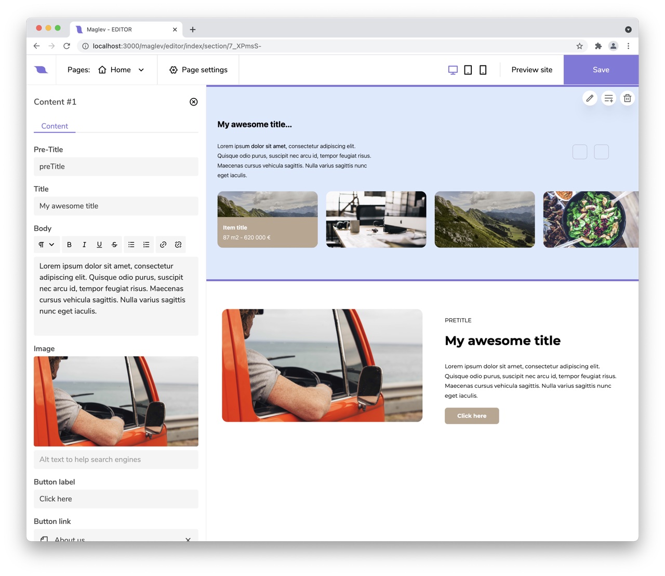The height and width of the screenshot is (576, 665).
Task: Go back in browser
Action: (x=36, y=46)
